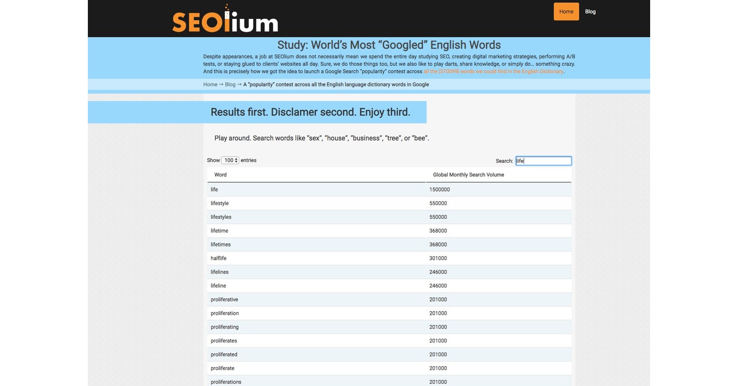Sort by Global Monthly Search Volume

click(468, 174)
